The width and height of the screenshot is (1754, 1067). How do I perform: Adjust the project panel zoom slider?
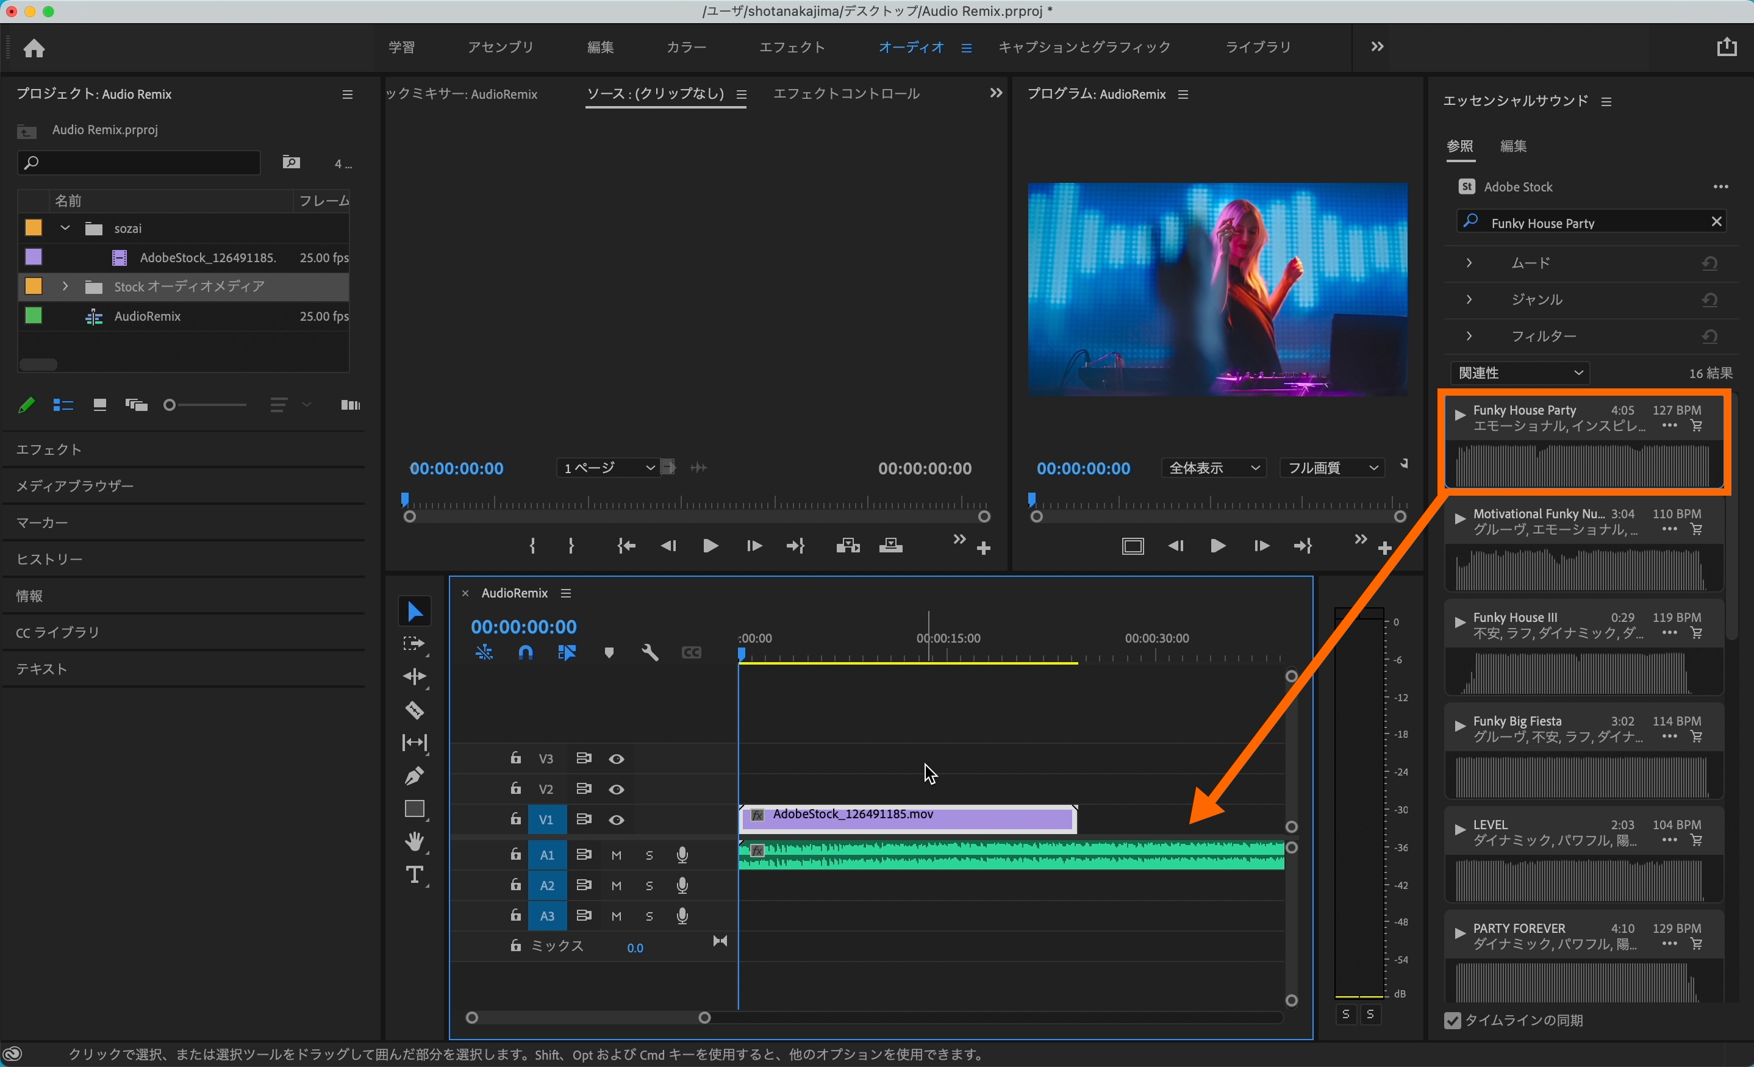coord(170,405)
